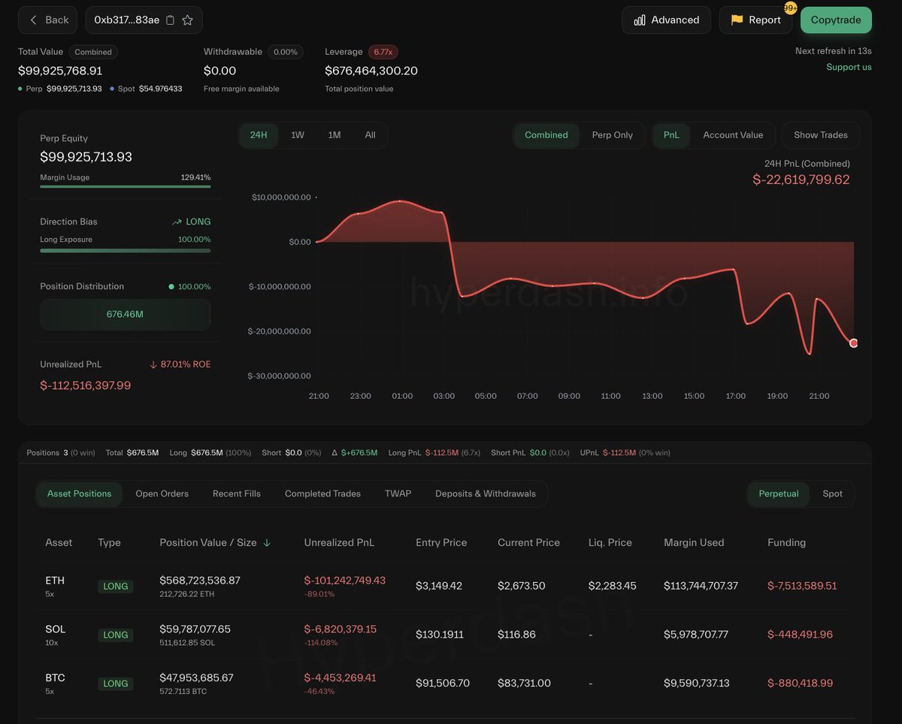Select the Spot positions tab
Viewport: 902px width, 724px height.
click(832, 493)
